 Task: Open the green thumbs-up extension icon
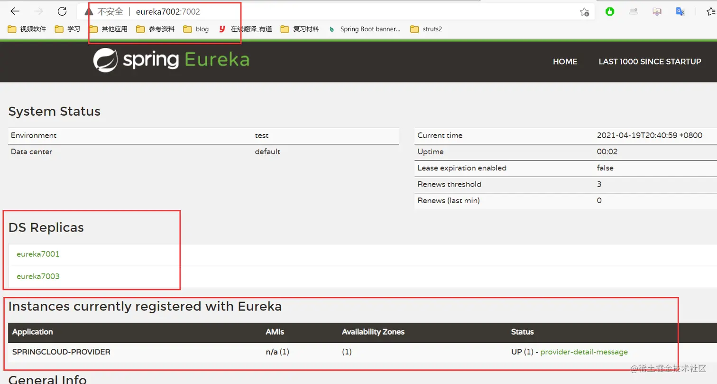click(x=610, y=12)
